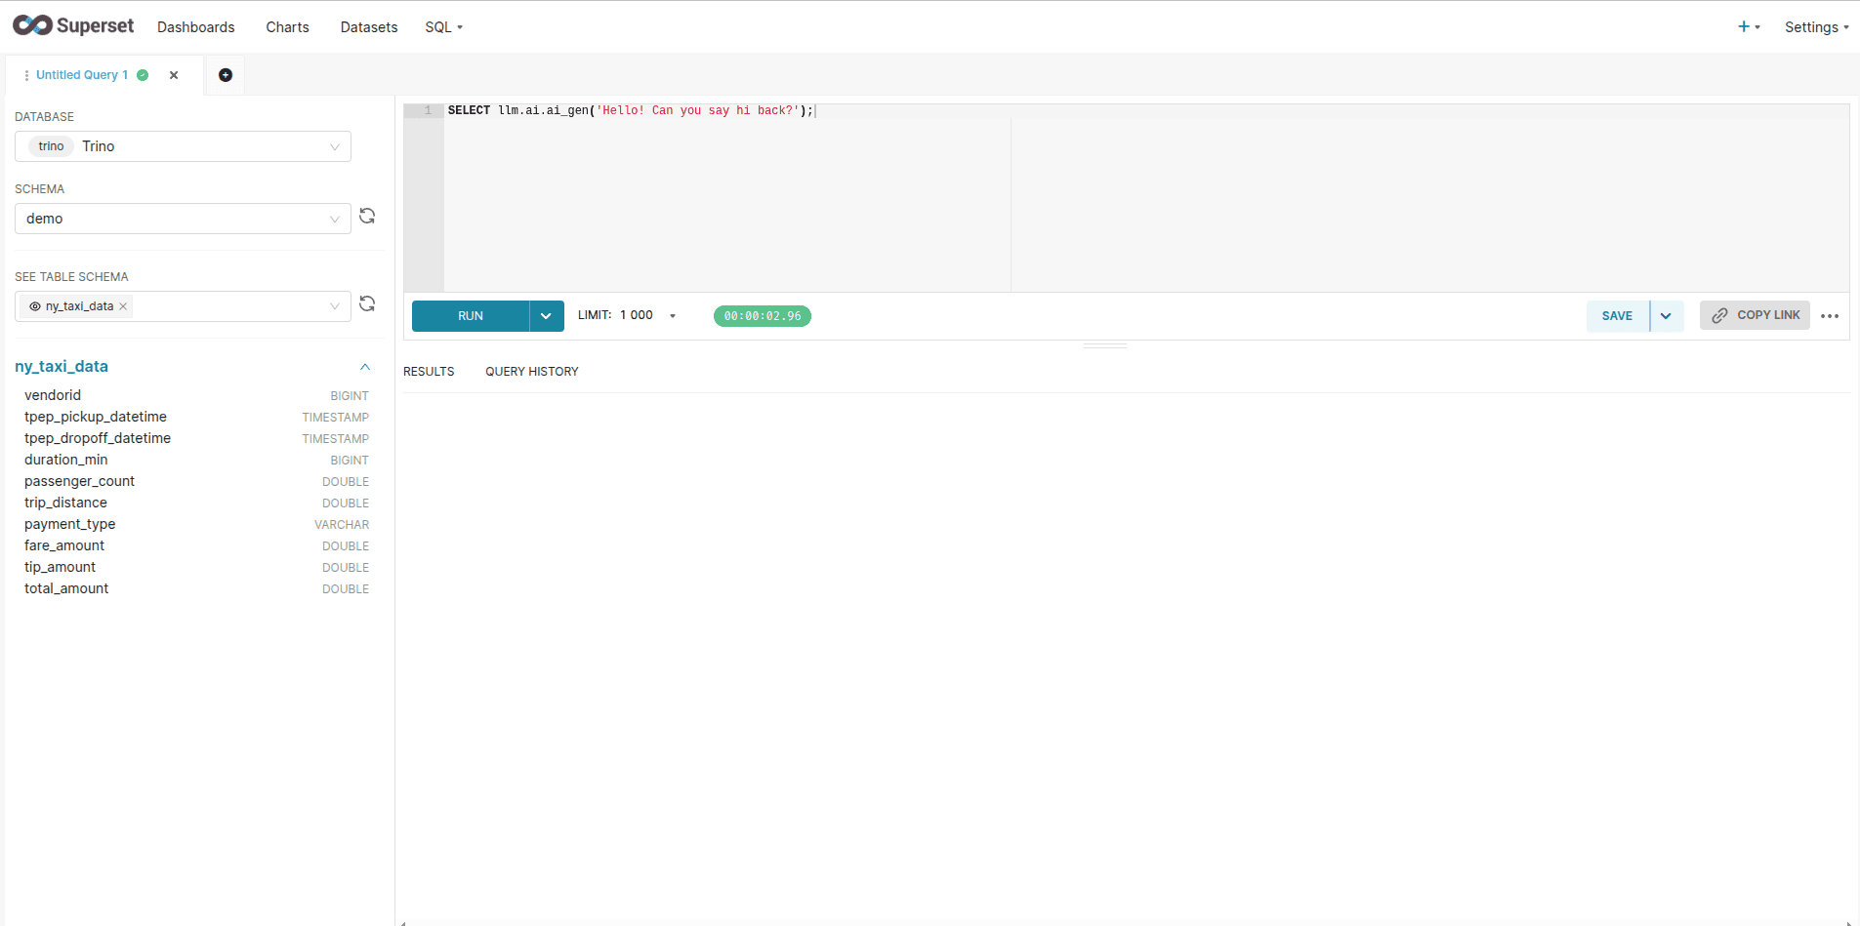Expand the Run button arrow options
The image size is (1860, 926).
pyautogui.click(x=546, y=316)
